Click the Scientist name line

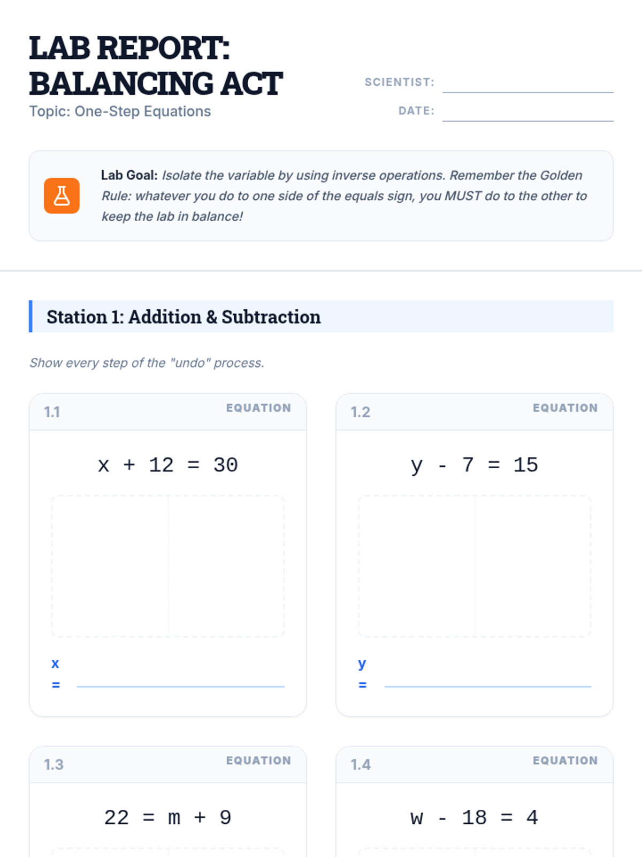point(528,84)
